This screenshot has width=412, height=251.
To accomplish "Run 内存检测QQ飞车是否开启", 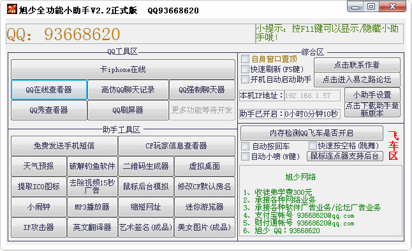I will (312, 133).
